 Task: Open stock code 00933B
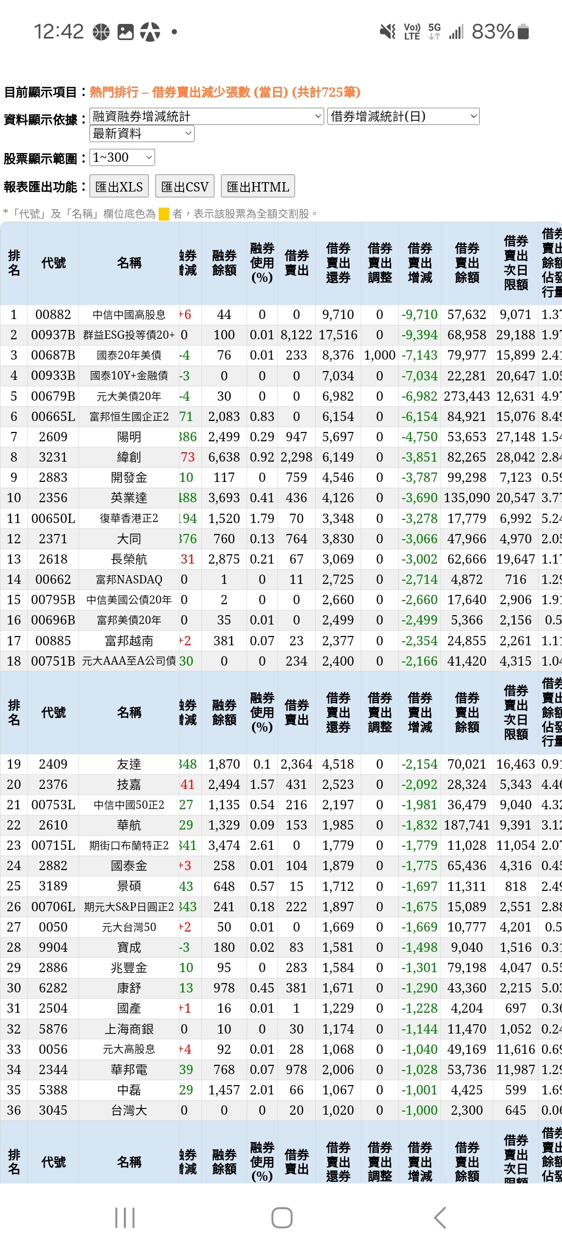pyautogui.click(x=53, y=376)
